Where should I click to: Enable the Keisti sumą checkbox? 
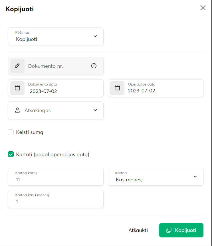coord(11,132)
